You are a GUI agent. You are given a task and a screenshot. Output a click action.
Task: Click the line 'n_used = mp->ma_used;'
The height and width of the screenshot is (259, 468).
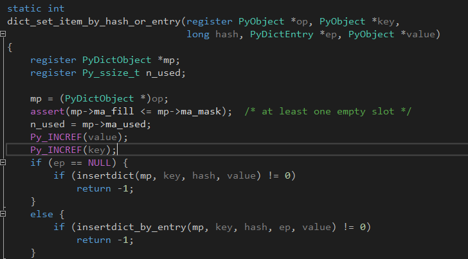(x=91, y=125)
